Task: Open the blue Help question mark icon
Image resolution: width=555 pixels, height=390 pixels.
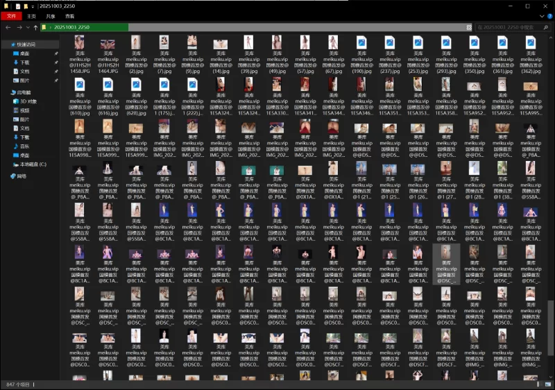Action: coord(549,15)
